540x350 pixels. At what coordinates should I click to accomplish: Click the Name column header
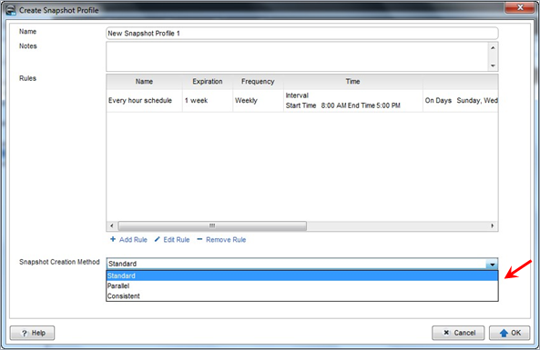pos(144,82)
